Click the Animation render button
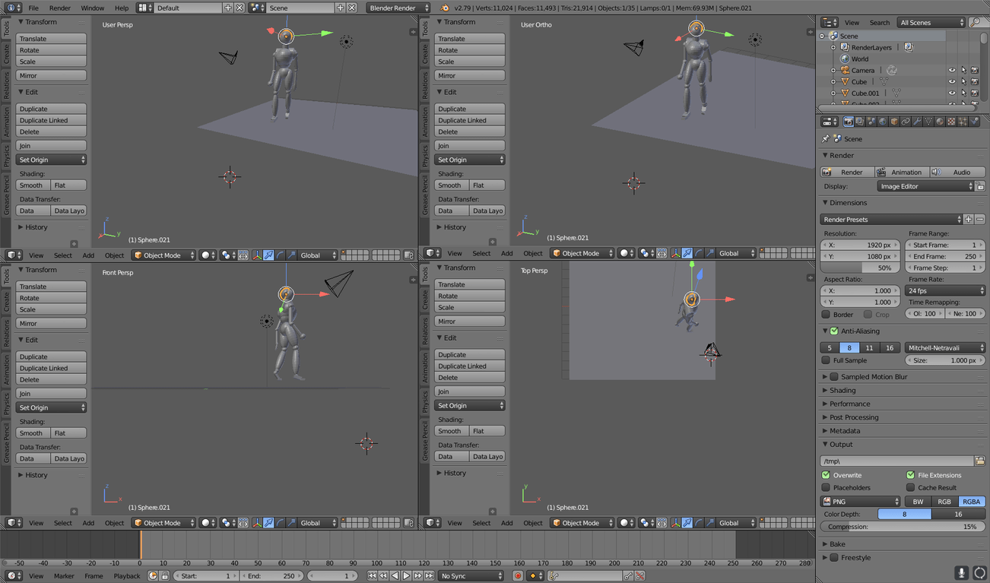Viewport: 990px width, 583px height. (x=902, y=173)
